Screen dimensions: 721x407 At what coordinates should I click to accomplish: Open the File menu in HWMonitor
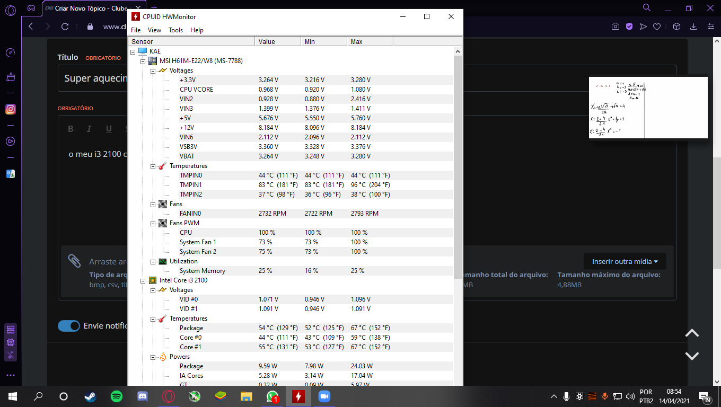(x=136, y=30)
